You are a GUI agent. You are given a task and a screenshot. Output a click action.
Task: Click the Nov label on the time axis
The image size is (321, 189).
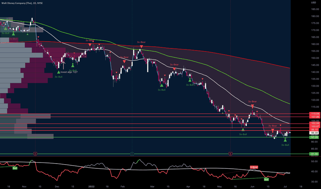point(24,187)
